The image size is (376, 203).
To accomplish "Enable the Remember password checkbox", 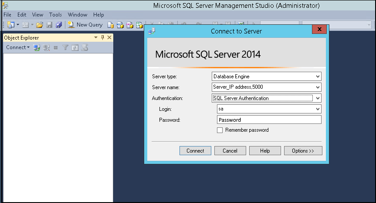I will (220, 130).
